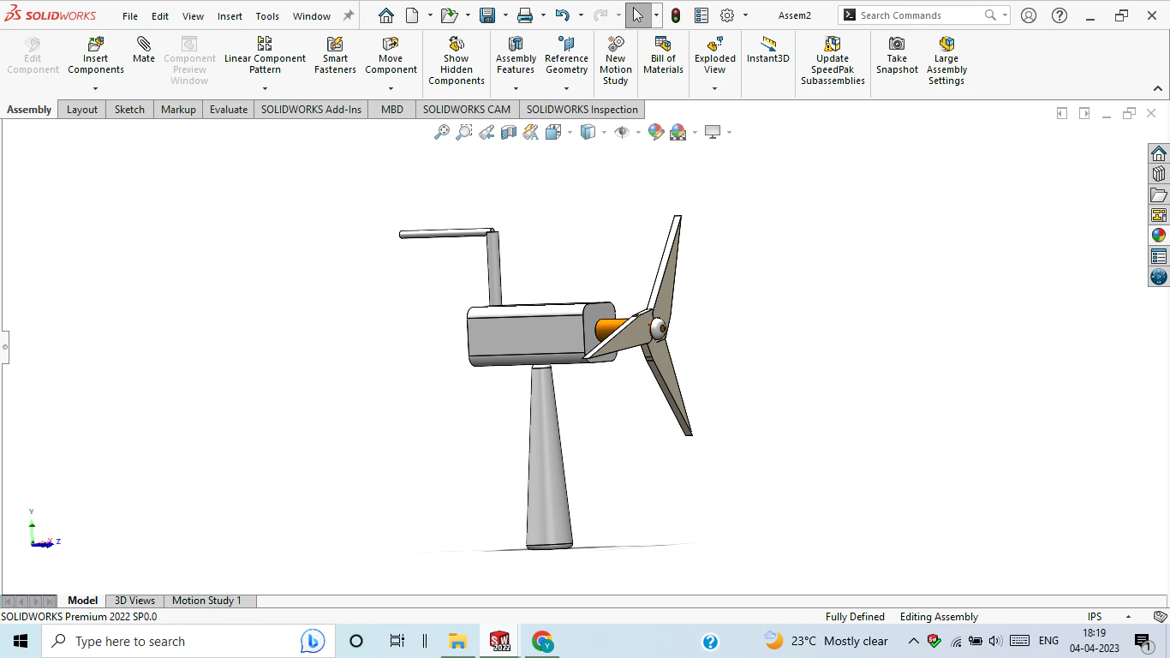Expand the Exploded View dropdown arrow
This screenshot has width=1170, height=658.
tap(714, 88)
